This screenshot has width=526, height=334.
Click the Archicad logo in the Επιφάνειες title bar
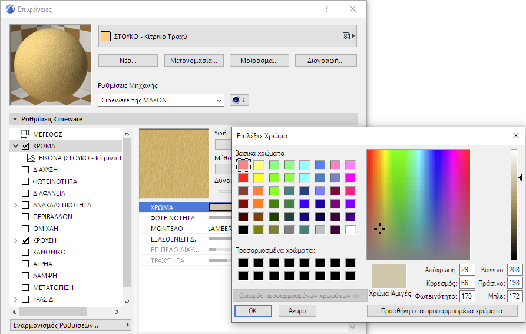click(11, 9)
